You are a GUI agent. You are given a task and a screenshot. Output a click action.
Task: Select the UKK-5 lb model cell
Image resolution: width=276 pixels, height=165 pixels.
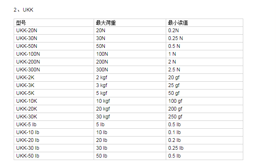[26, 125]
